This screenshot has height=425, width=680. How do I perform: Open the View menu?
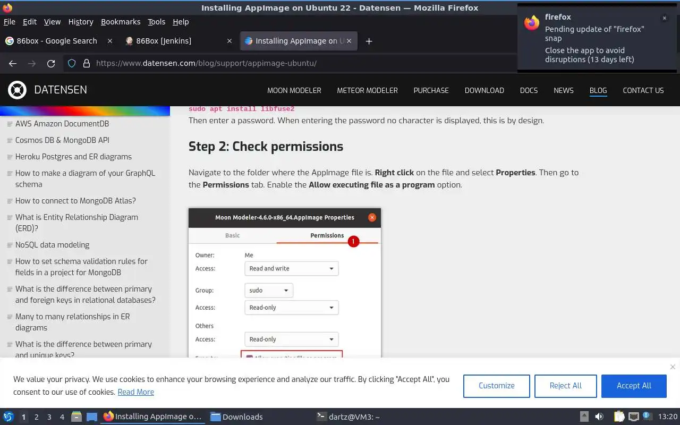(x=52, y=22)
